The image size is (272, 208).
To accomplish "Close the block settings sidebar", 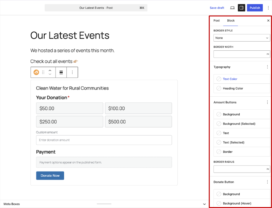I will point(268,21).
